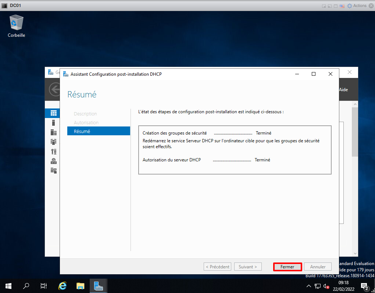
Task: Launch Internet Explorer from the taskbar
Action: point(63,286)
